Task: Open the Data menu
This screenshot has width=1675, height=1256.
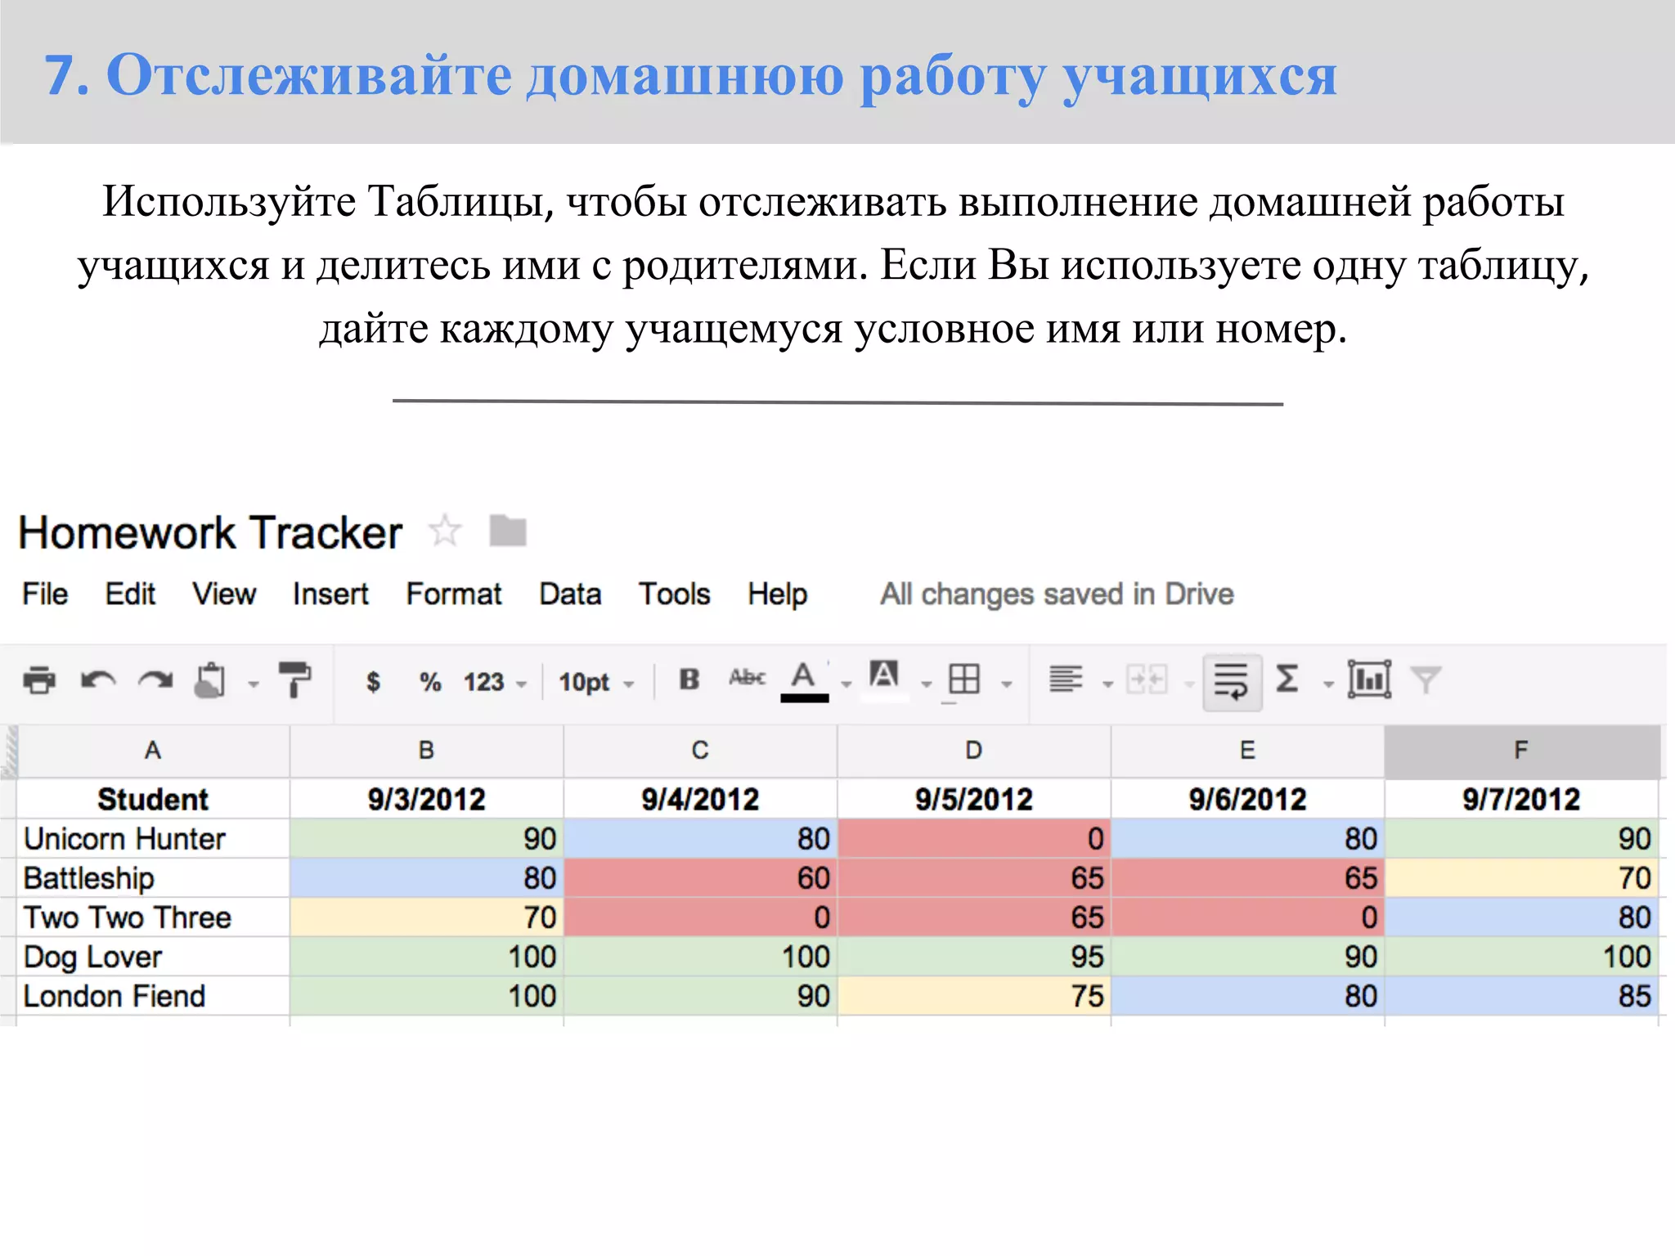Action: (570, 594)
